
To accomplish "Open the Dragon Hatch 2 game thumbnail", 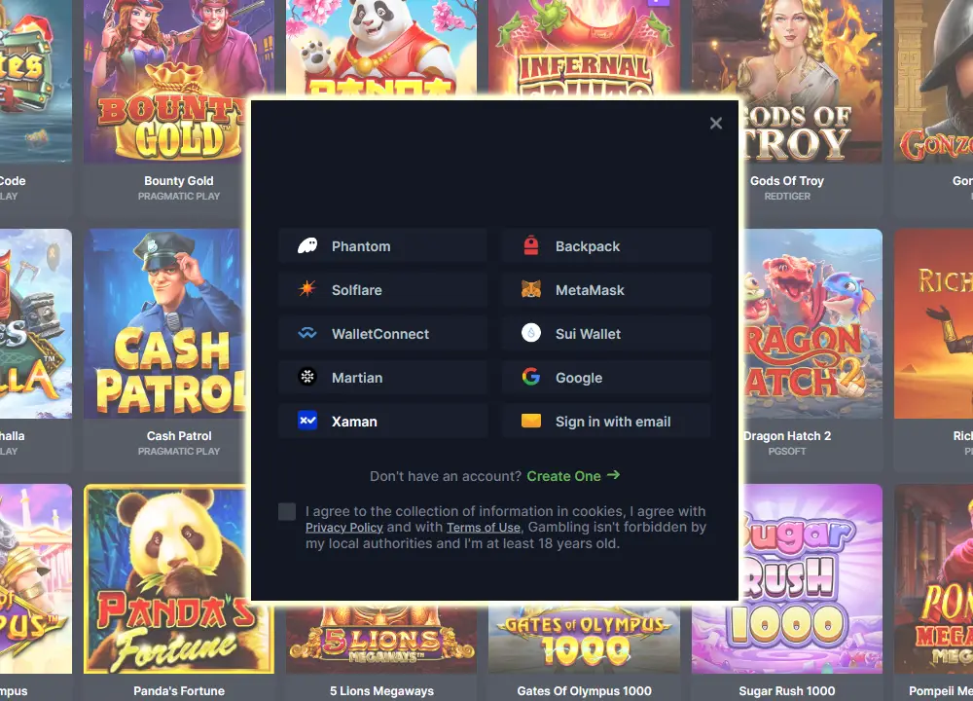I will 811,323.
